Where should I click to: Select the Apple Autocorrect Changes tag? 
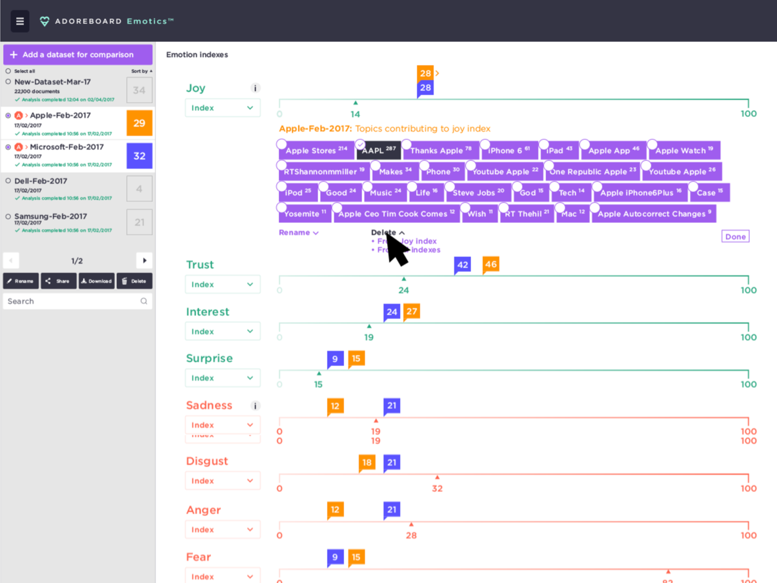tap(654, 214)
